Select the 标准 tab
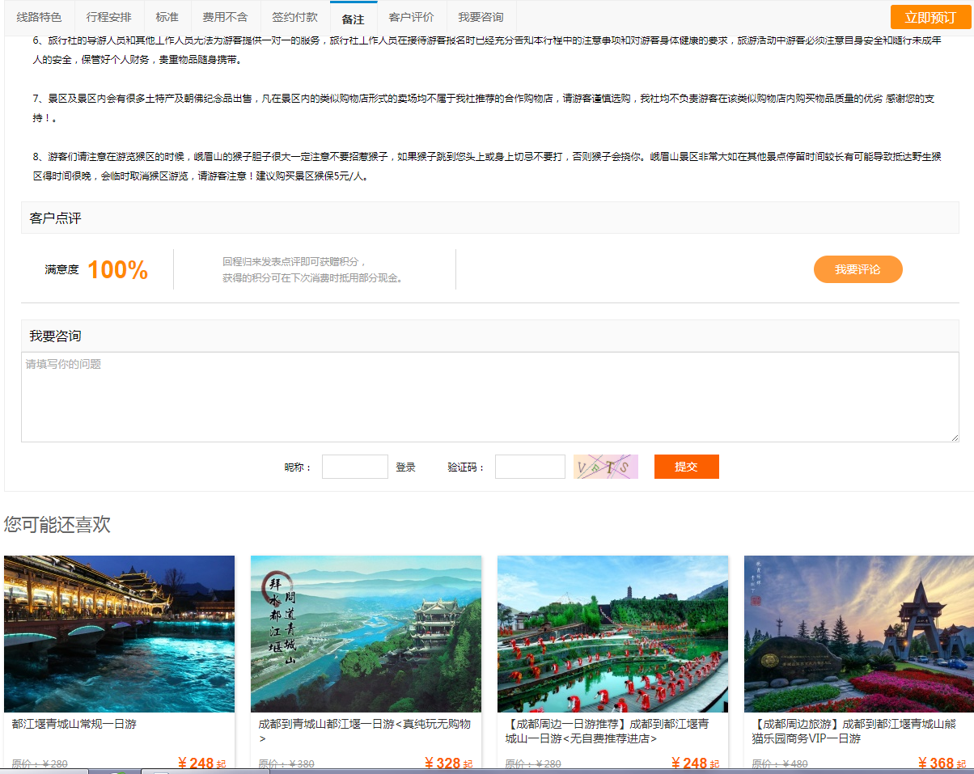The height and width of the screenshot is (774, 974). (167, 17)
